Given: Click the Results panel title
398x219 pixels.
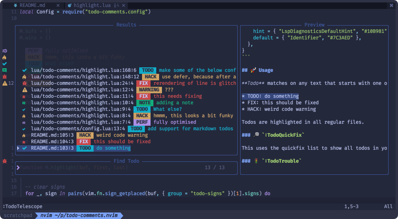Looking at the screenshot, I should [126, 25].
